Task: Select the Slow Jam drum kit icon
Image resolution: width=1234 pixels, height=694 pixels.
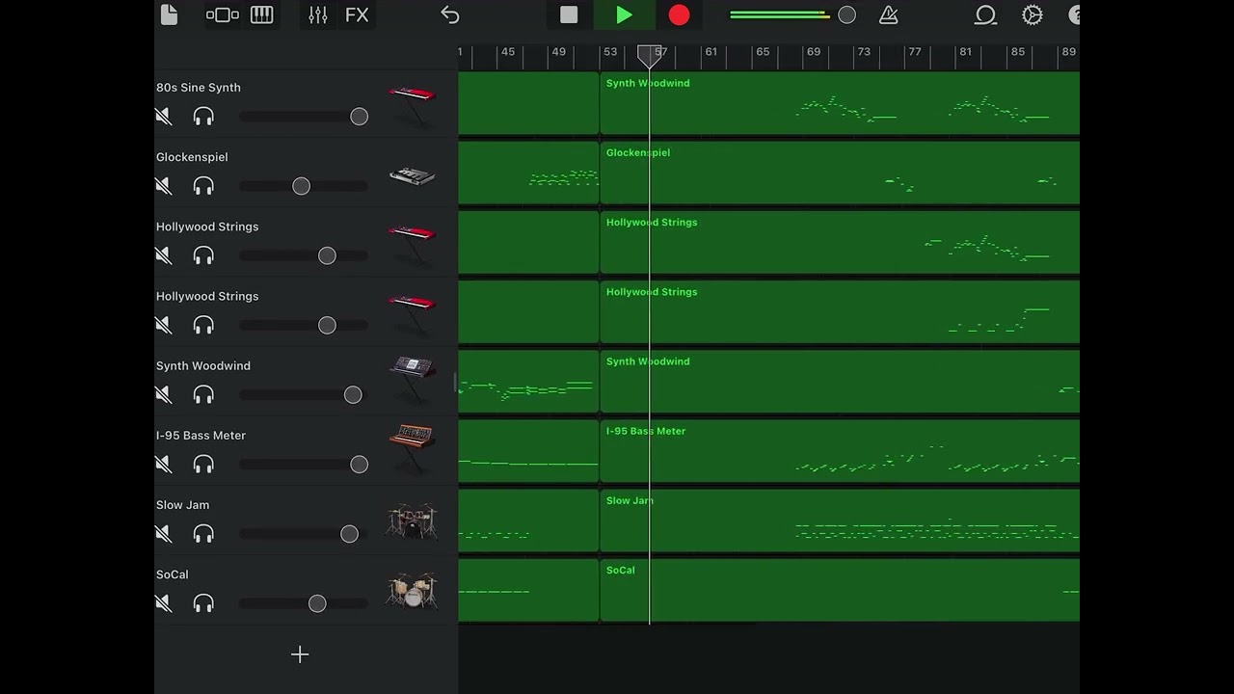Action: click(x=412, y=520)
